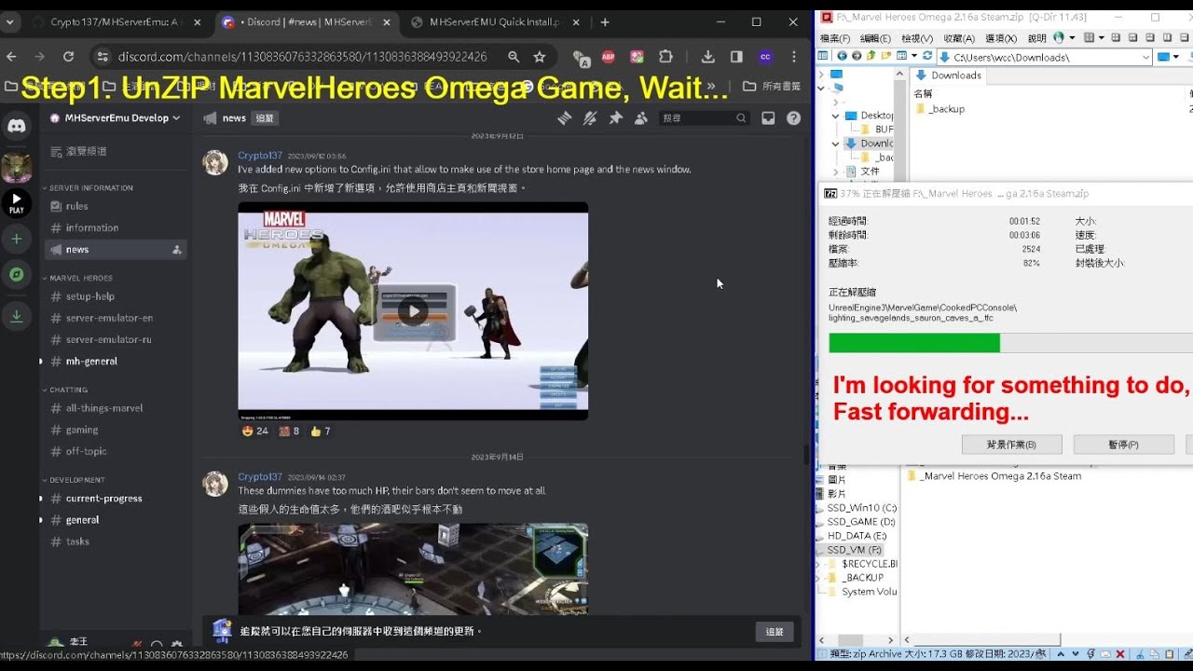The image size is (1193, 671).
Task: Open Chrome downloads icon
Action: click(708, 57)
